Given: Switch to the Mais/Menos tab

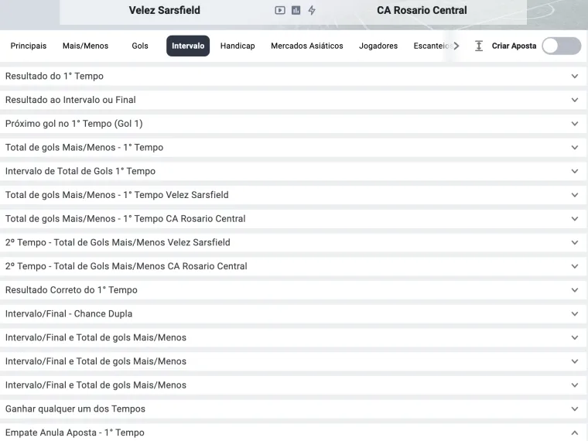Looking at the screenshot, I should click(x=86, y=46).
